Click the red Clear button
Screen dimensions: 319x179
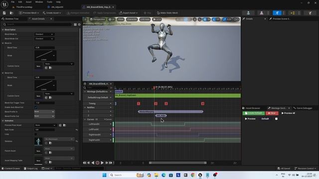(272, 113)
